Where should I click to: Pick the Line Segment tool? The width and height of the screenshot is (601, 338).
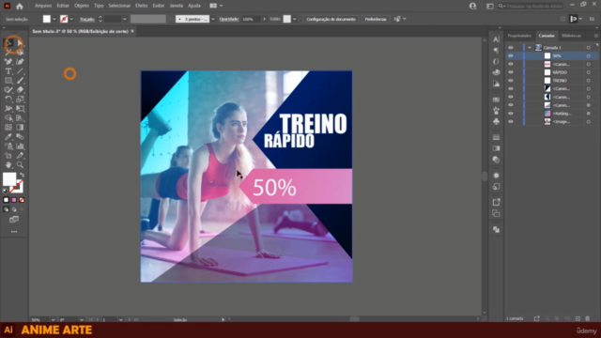20,71
